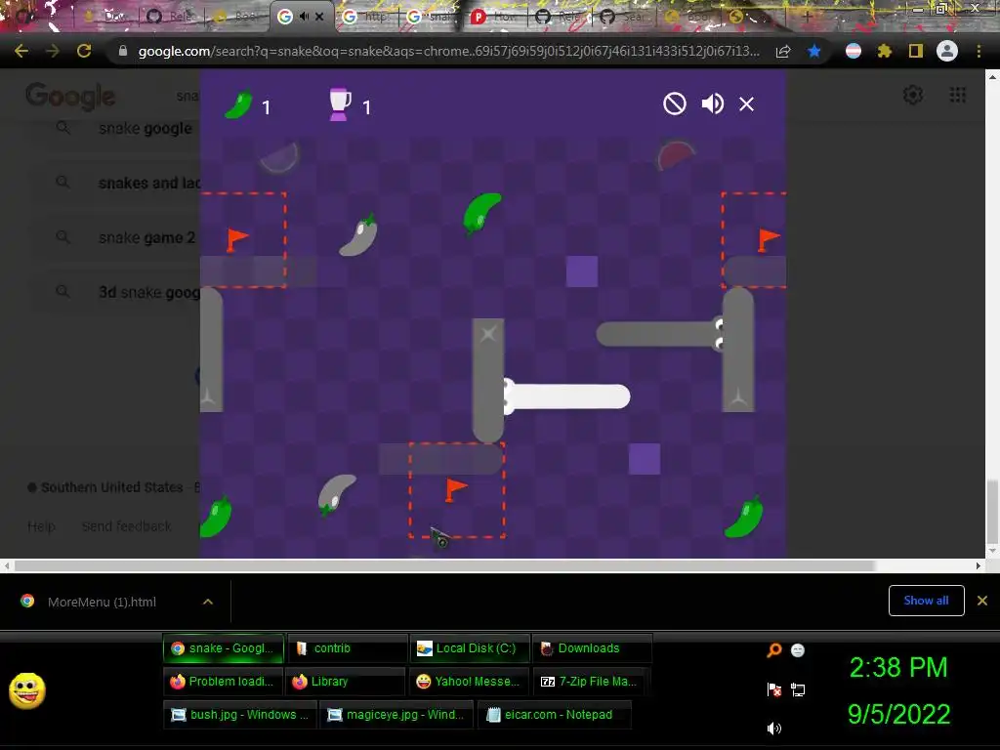Image resolution: width=1000 pixels, height=750 pixels.
Task: Open Downloads taskbar window
Action: [x=592, y=648]
